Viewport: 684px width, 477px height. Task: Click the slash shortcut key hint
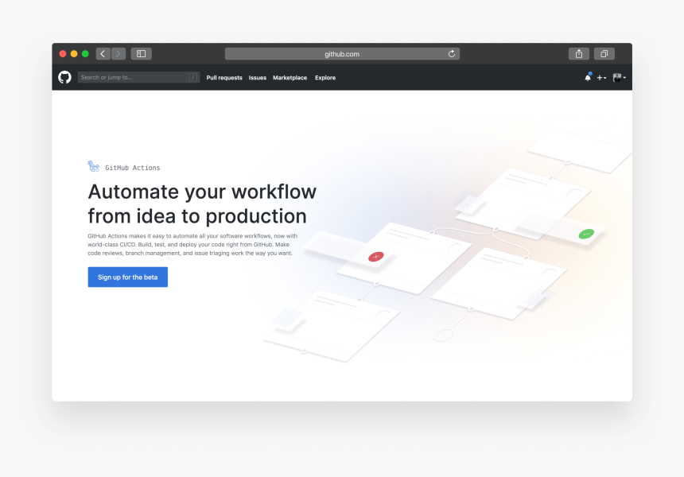(193, 77)
